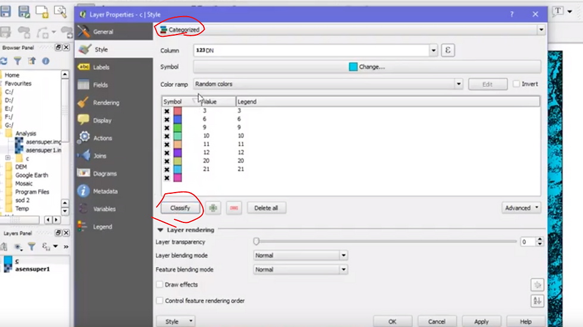Click the Layers Panel open styling icon
The width and height of the screenshot is (583, 327).
(4, 246)
